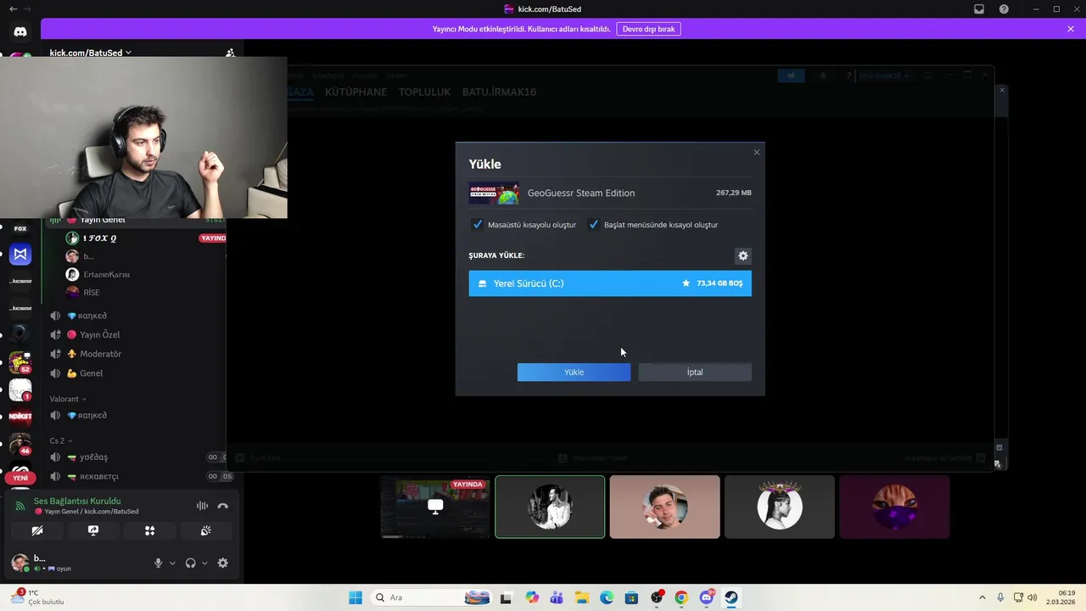Screen dimensions: 1086x611
Task: Click the YENİ new mentions pill
Action: pyautogui.click(x=20, y=478)
